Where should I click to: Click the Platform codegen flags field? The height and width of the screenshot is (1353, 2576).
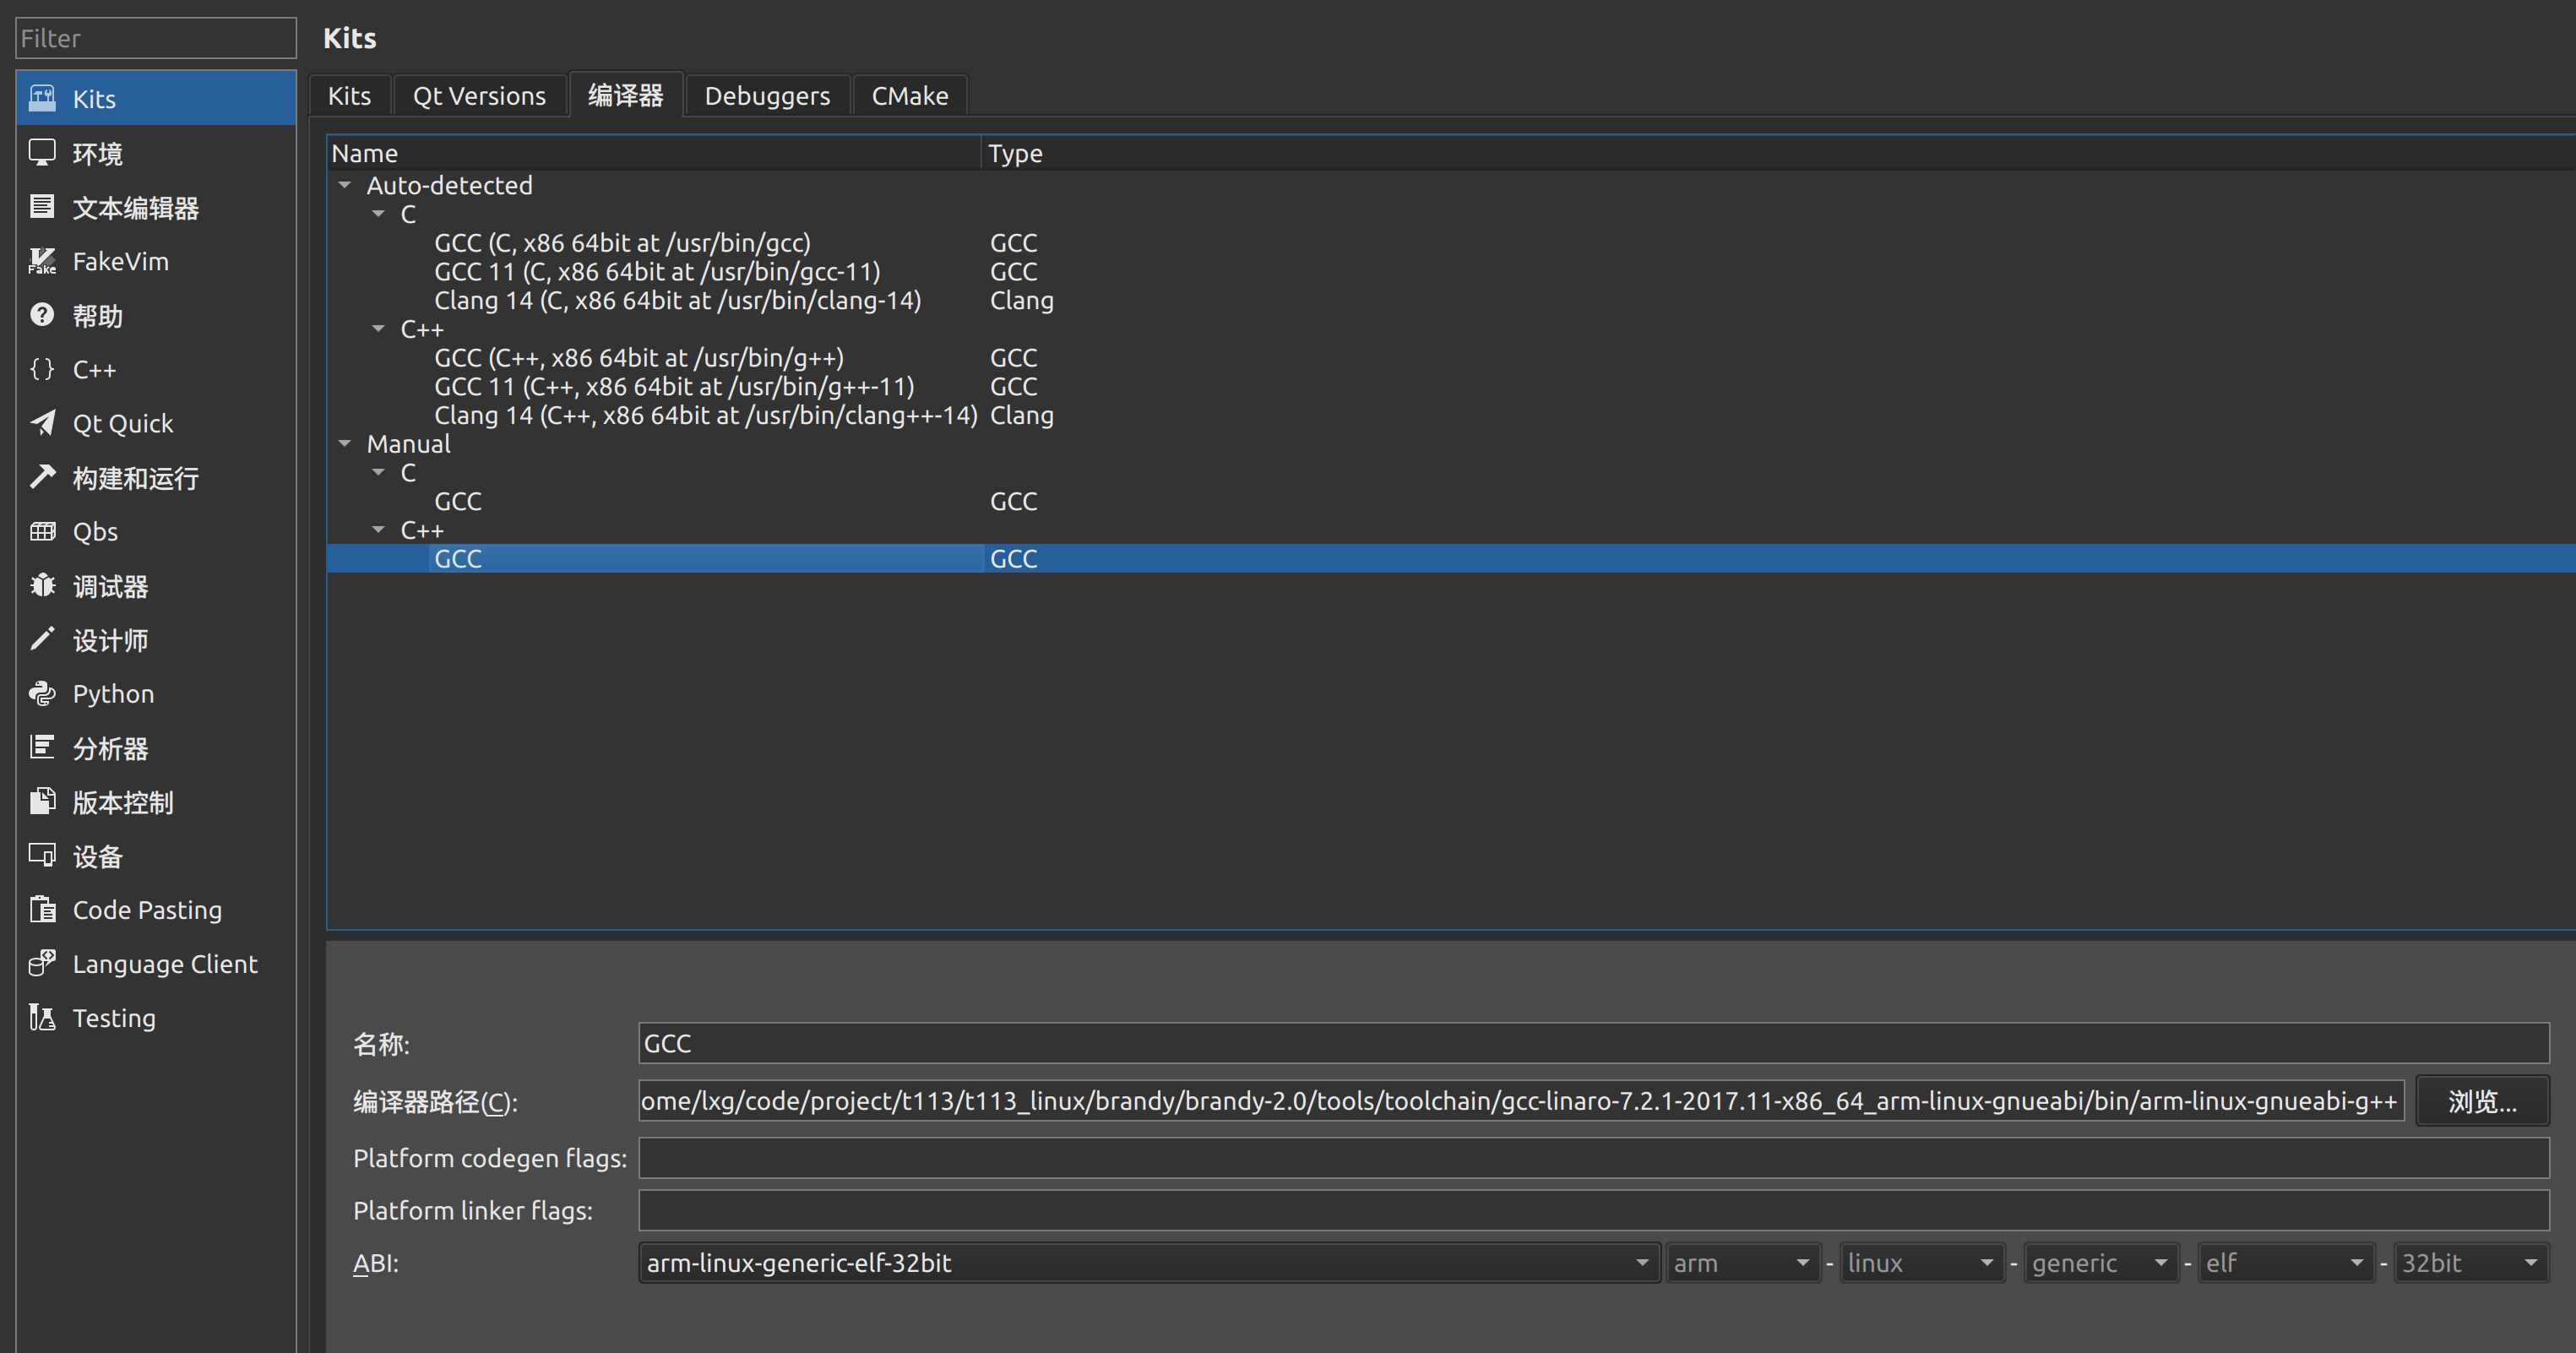[x=1594, y=1158]
